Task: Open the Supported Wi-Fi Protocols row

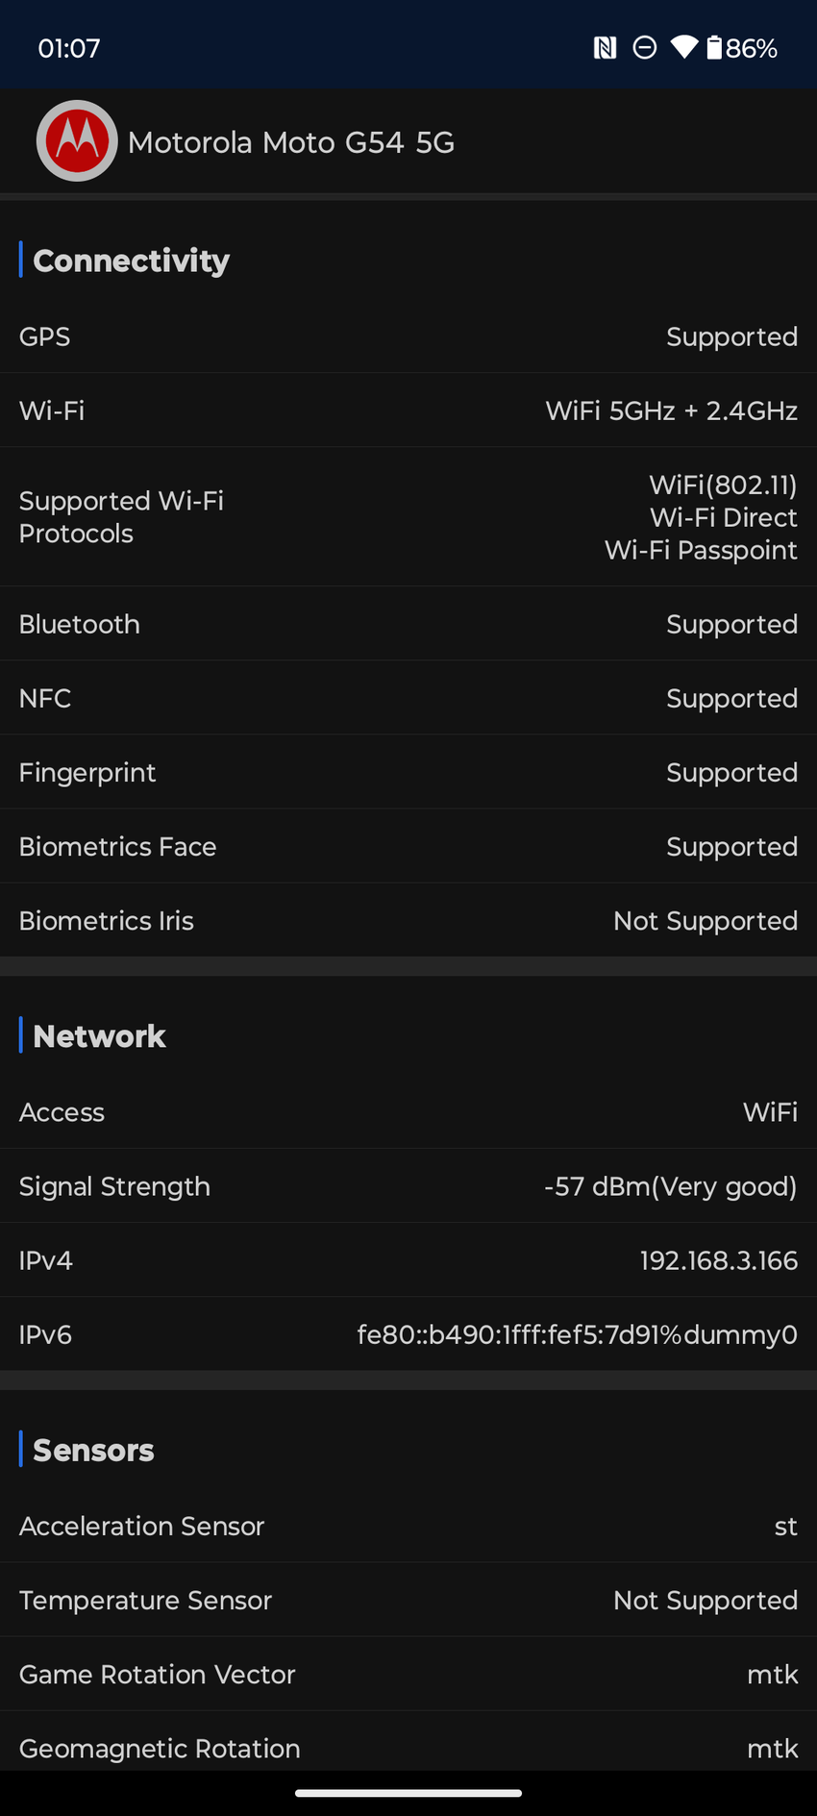Action: click(x=408, y=517)
